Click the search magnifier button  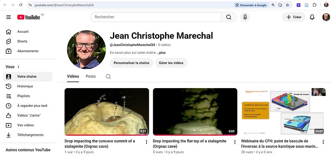229,17
